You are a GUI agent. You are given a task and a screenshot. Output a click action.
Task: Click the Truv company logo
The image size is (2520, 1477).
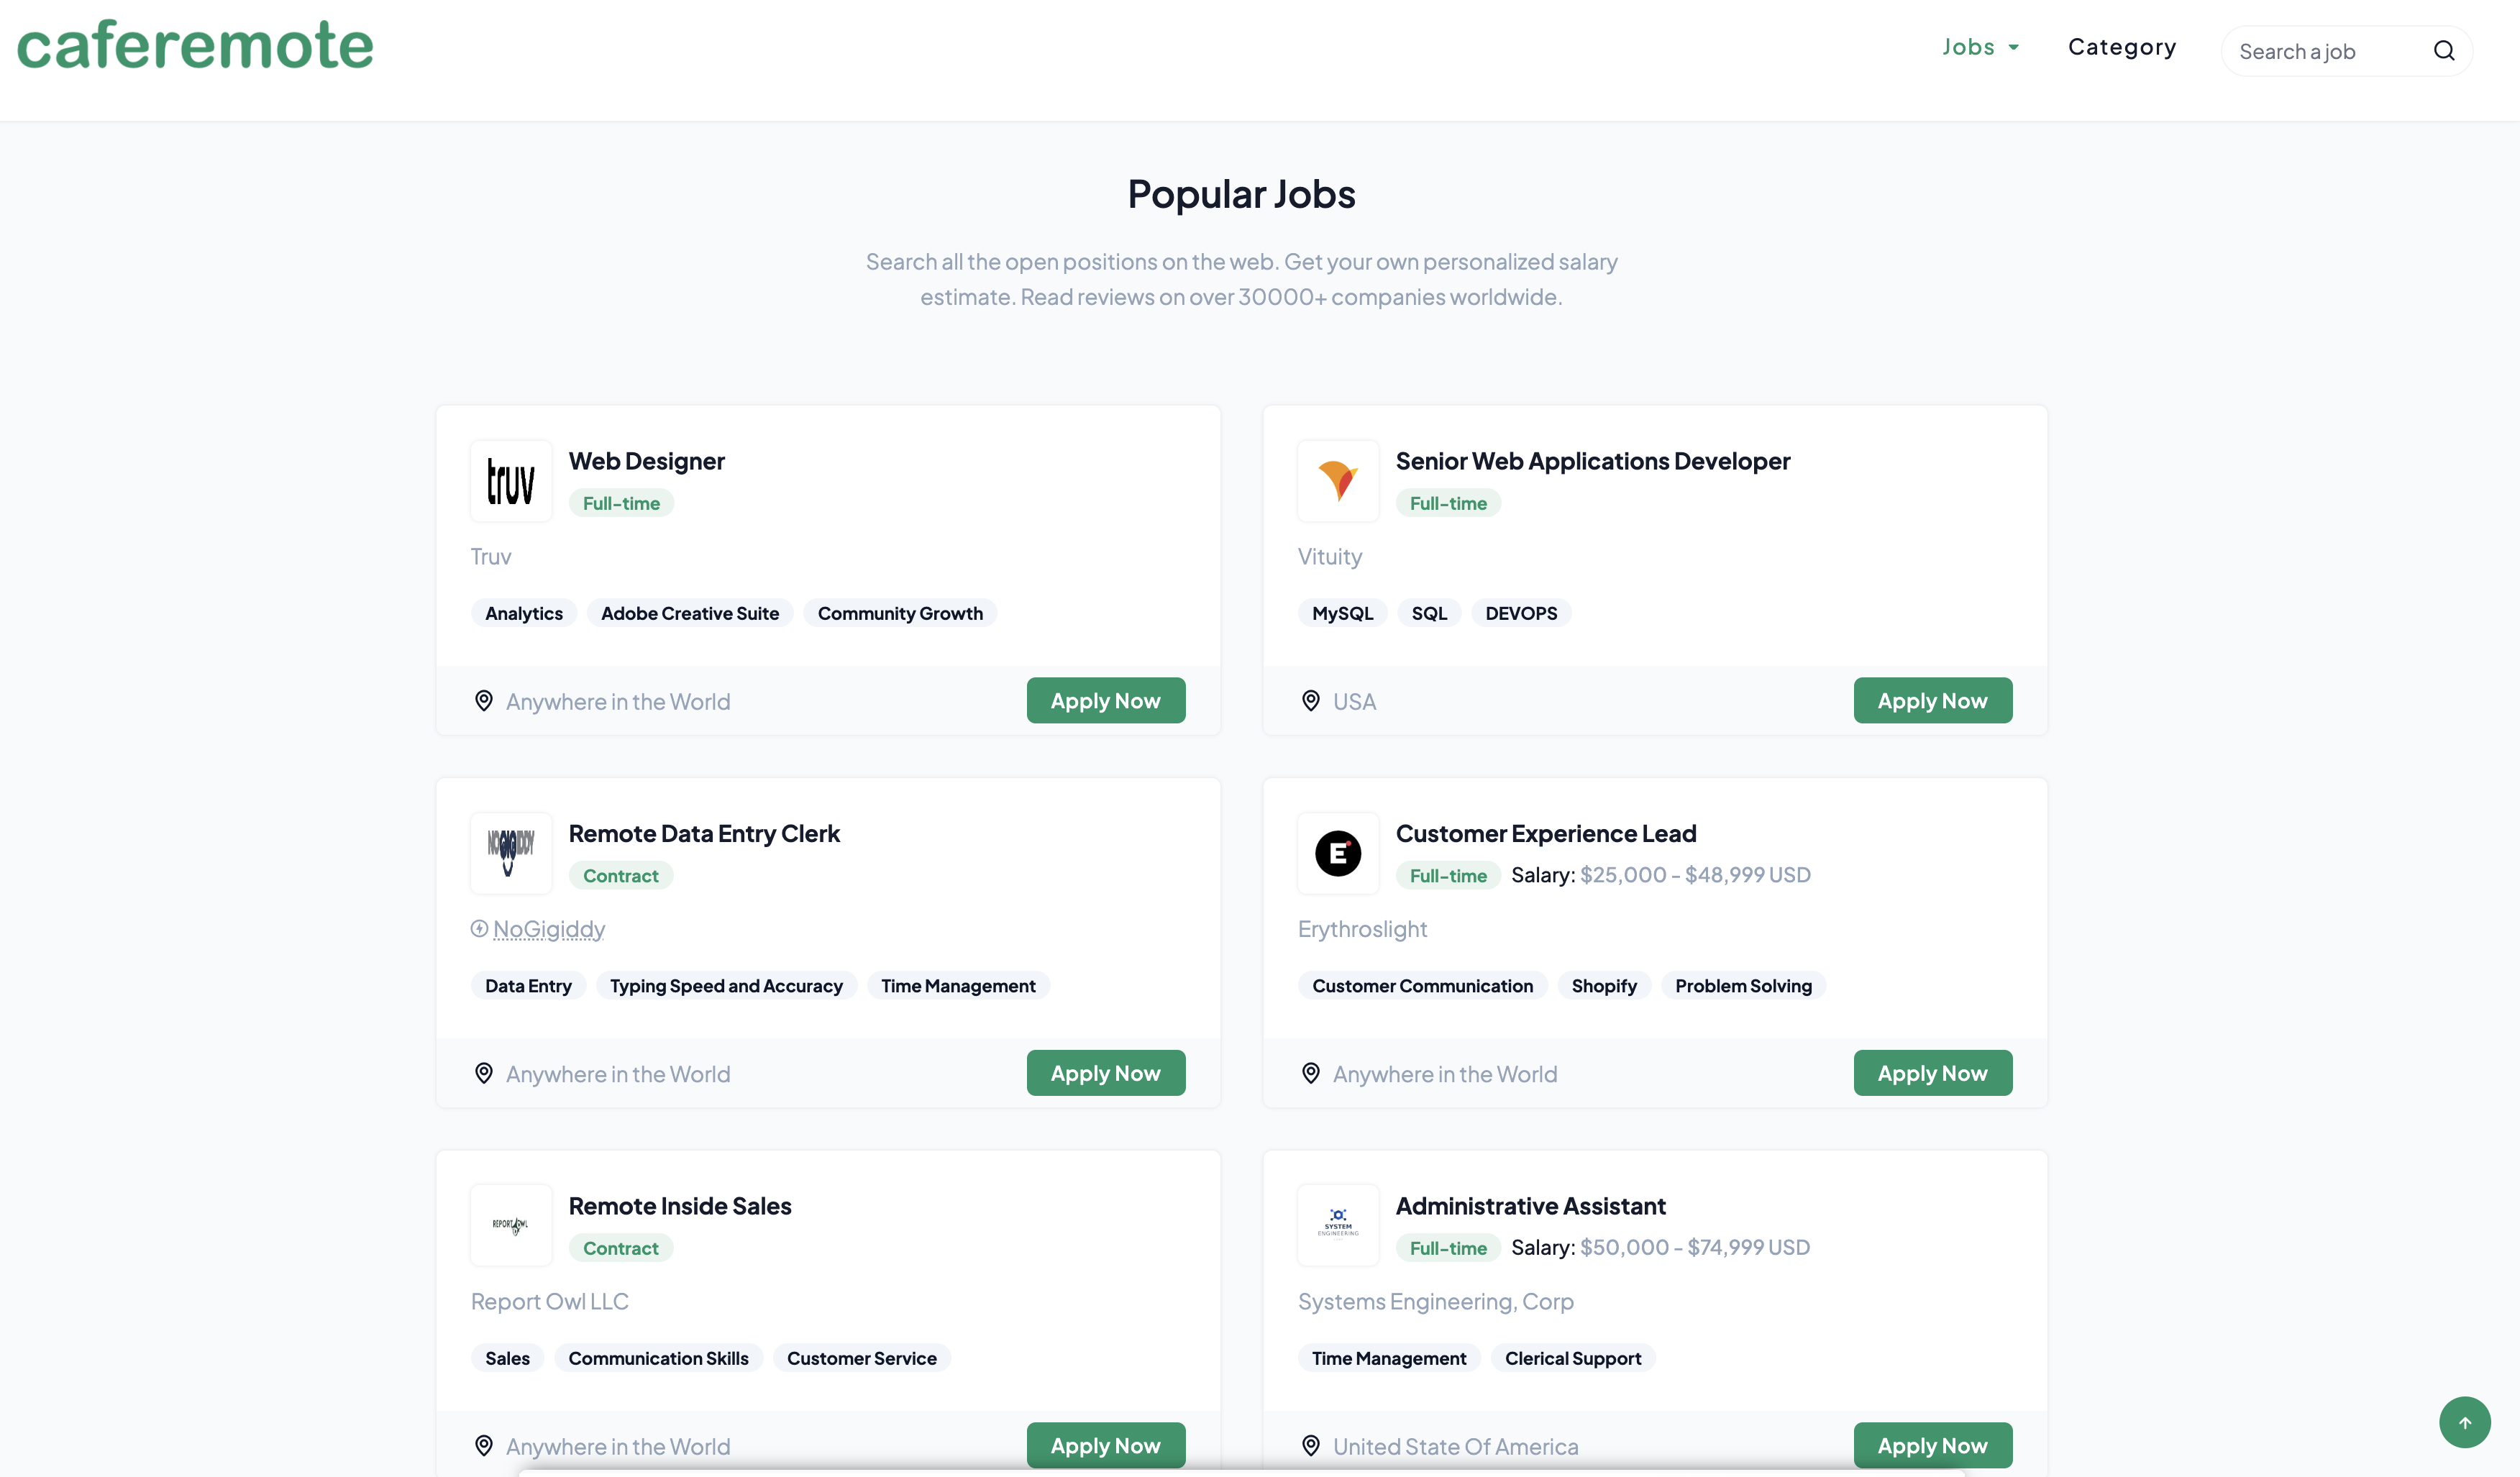click(510, 481)
